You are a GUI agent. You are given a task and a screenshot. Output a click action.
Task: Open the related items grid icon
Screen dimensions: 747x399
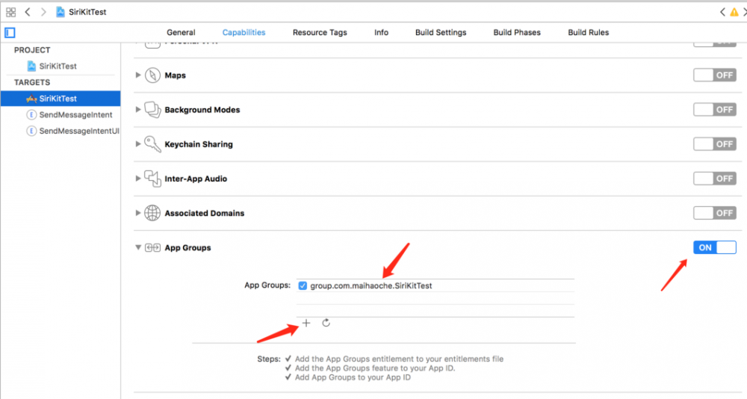point(10,12)
